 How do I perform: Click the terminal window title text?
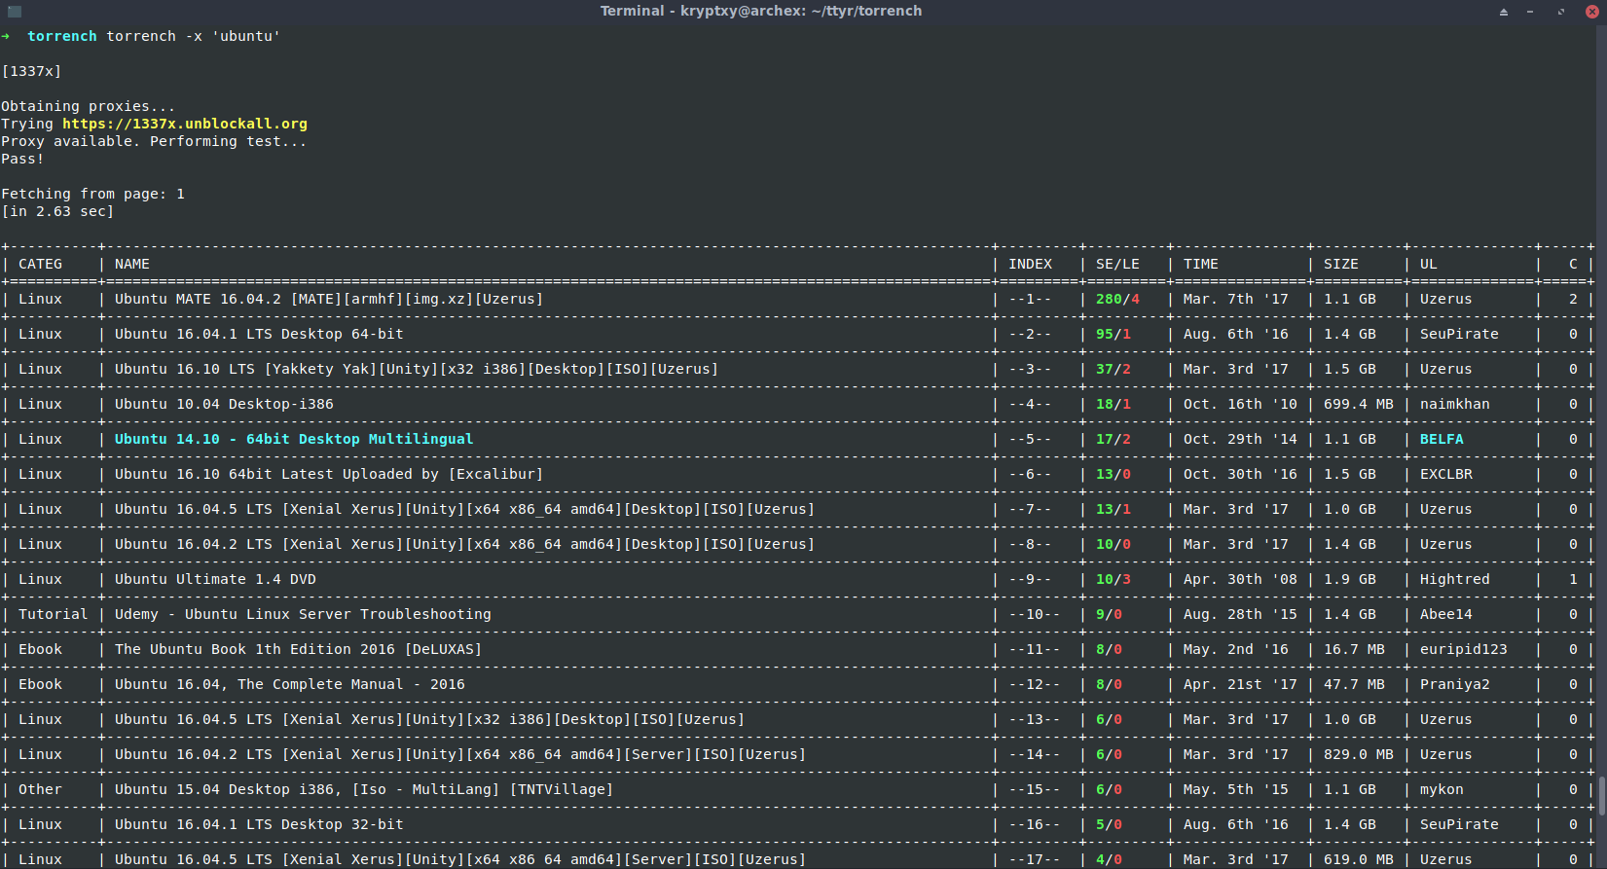point(761,11)
